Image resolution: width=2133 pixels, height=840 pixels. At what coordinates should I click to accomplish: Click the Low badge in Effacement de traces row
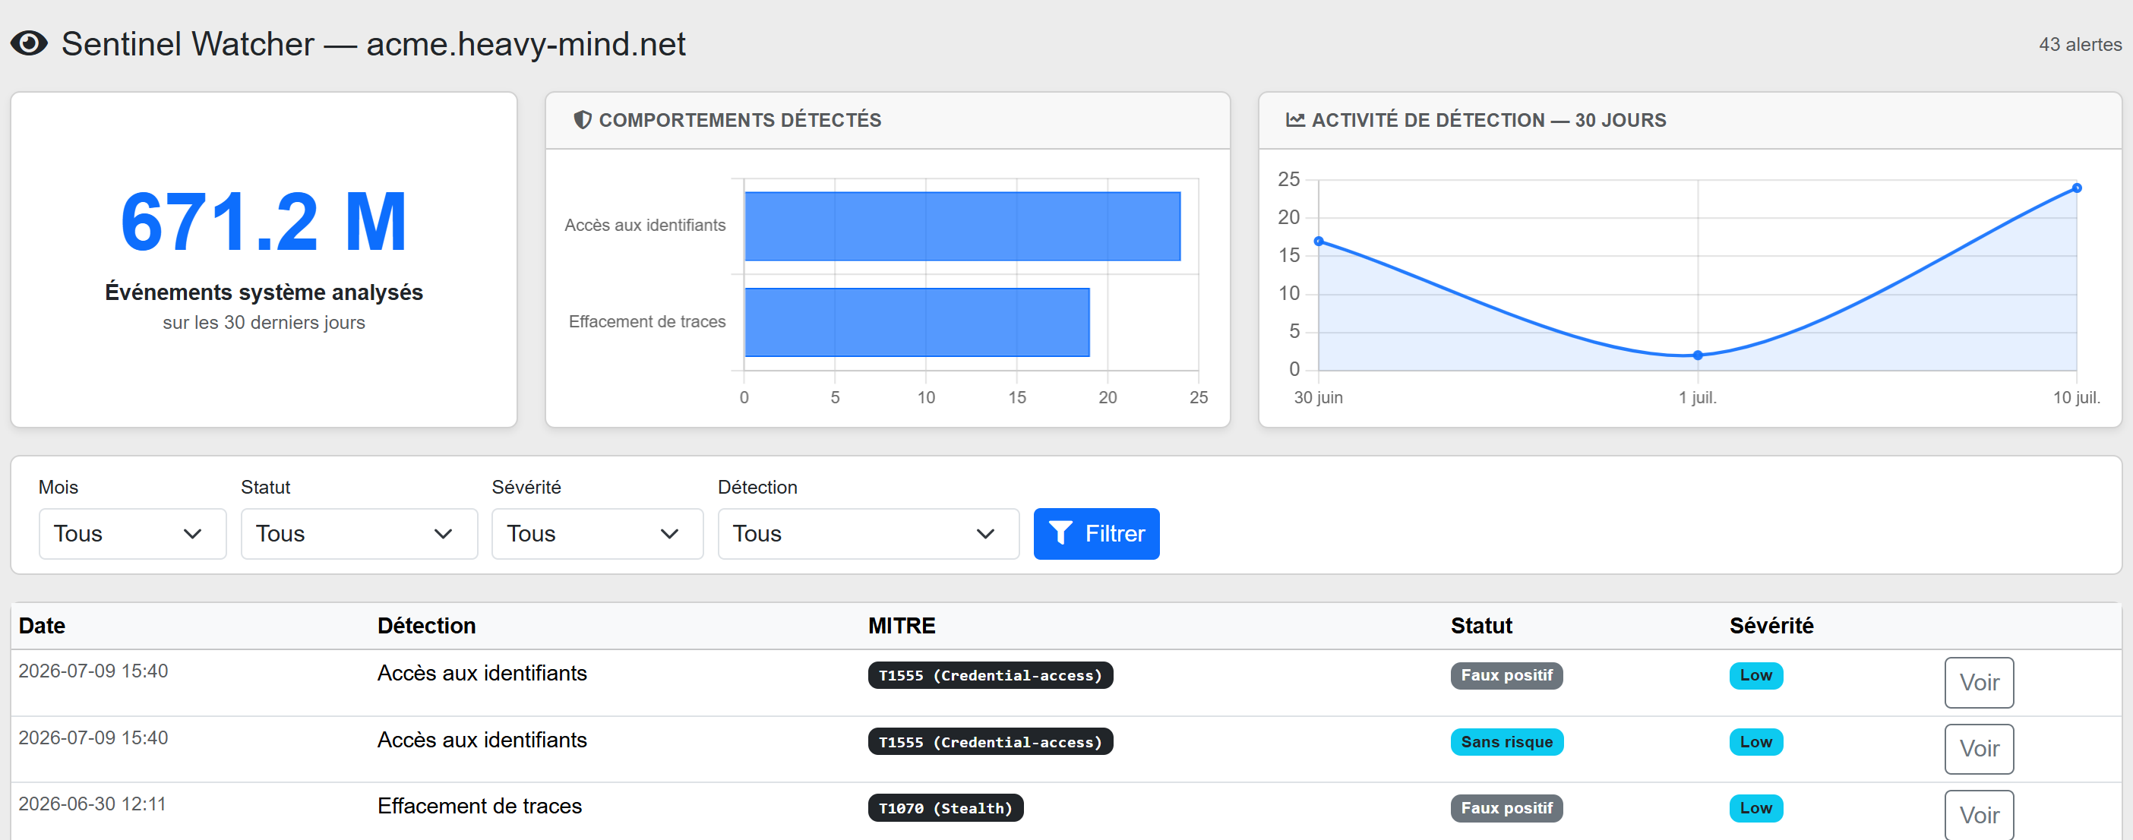pos(1755,808)
